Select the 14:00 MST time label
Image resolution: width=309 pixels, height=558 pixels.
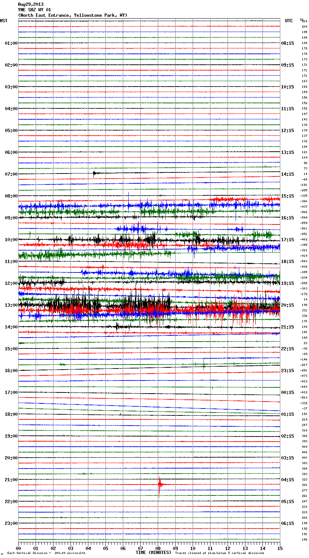click(x=11, y=327)
